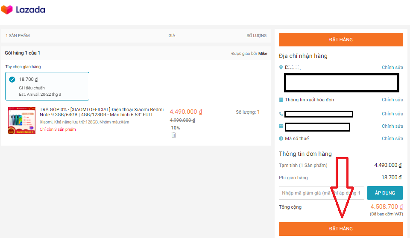410x238 pixels.
Task: Click the GIÁ column header
Action: pos(172,35)
